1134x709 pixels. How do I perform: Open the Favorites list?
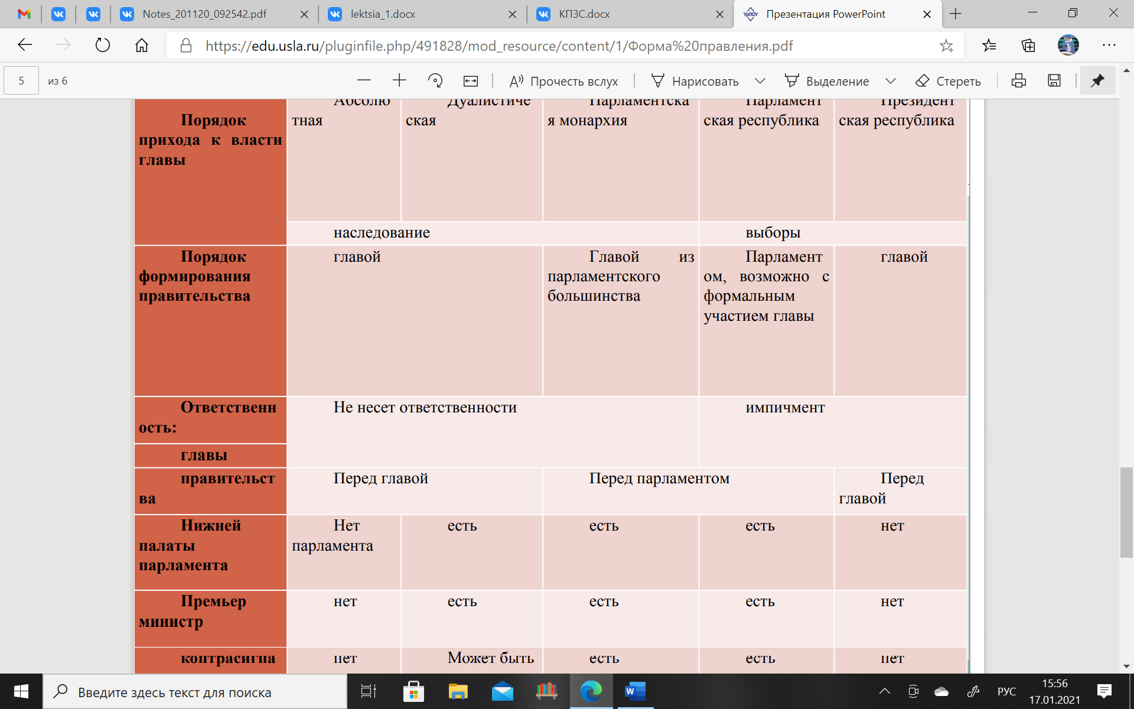tap(989, 45)
